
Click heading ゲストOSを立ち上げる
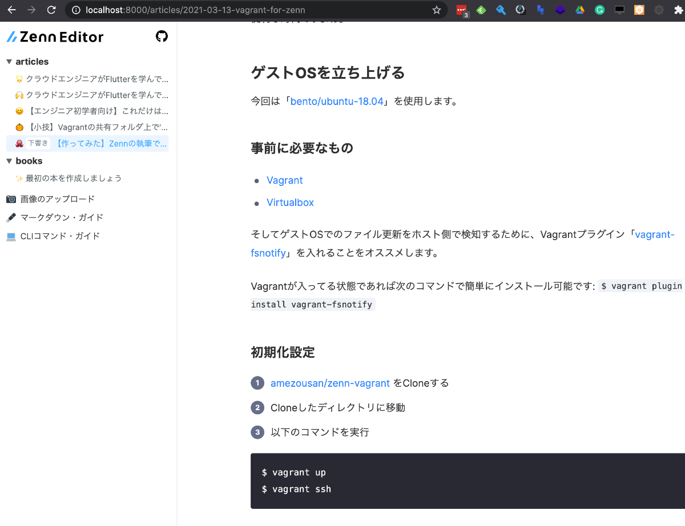click(328, 72)
